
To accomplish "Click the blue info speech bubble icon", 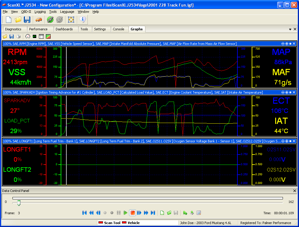I will [83, 20].
